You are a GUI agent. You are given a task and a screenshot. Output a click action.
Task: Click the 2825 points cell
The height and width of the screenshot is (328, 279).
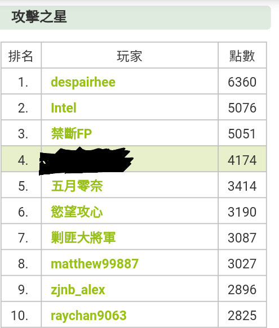(x=242, y=316)
